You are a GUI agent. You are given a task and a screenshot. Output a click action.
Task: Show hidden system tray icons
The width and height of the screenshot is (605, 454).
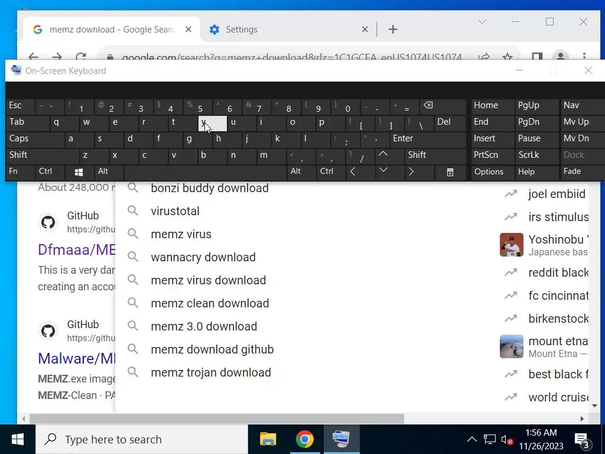(x=471, y=439)
